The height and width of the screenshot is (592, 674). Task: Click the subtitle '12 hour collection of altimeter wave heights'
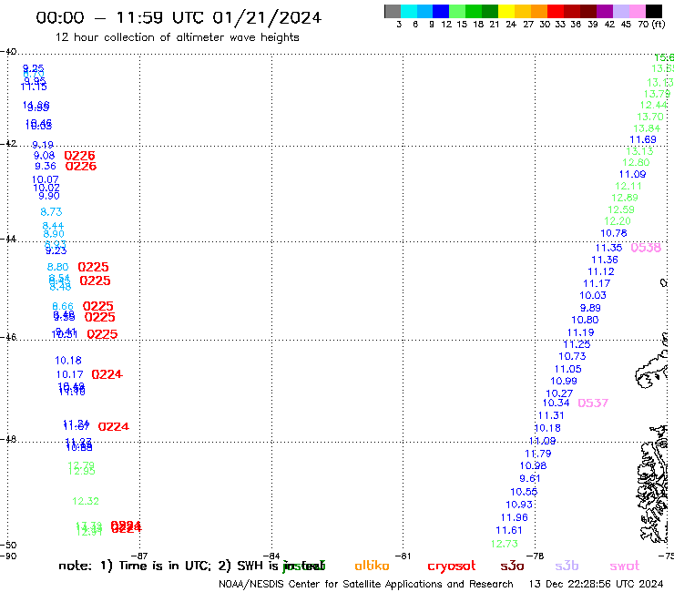click(x=177, y=37)
